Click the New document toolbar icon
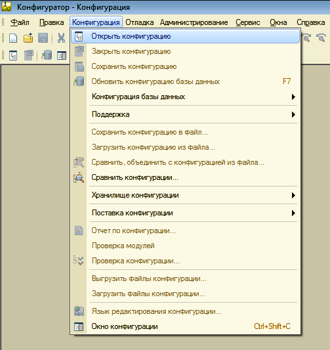The image size is (330, 350). [13, 37]
